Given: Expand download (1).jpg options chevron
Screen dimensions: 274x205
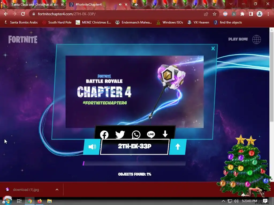Looking at the screenshot, I should (57, 190).
